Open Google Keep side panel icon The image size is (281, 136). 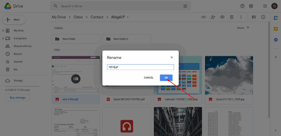coord(276,29)
